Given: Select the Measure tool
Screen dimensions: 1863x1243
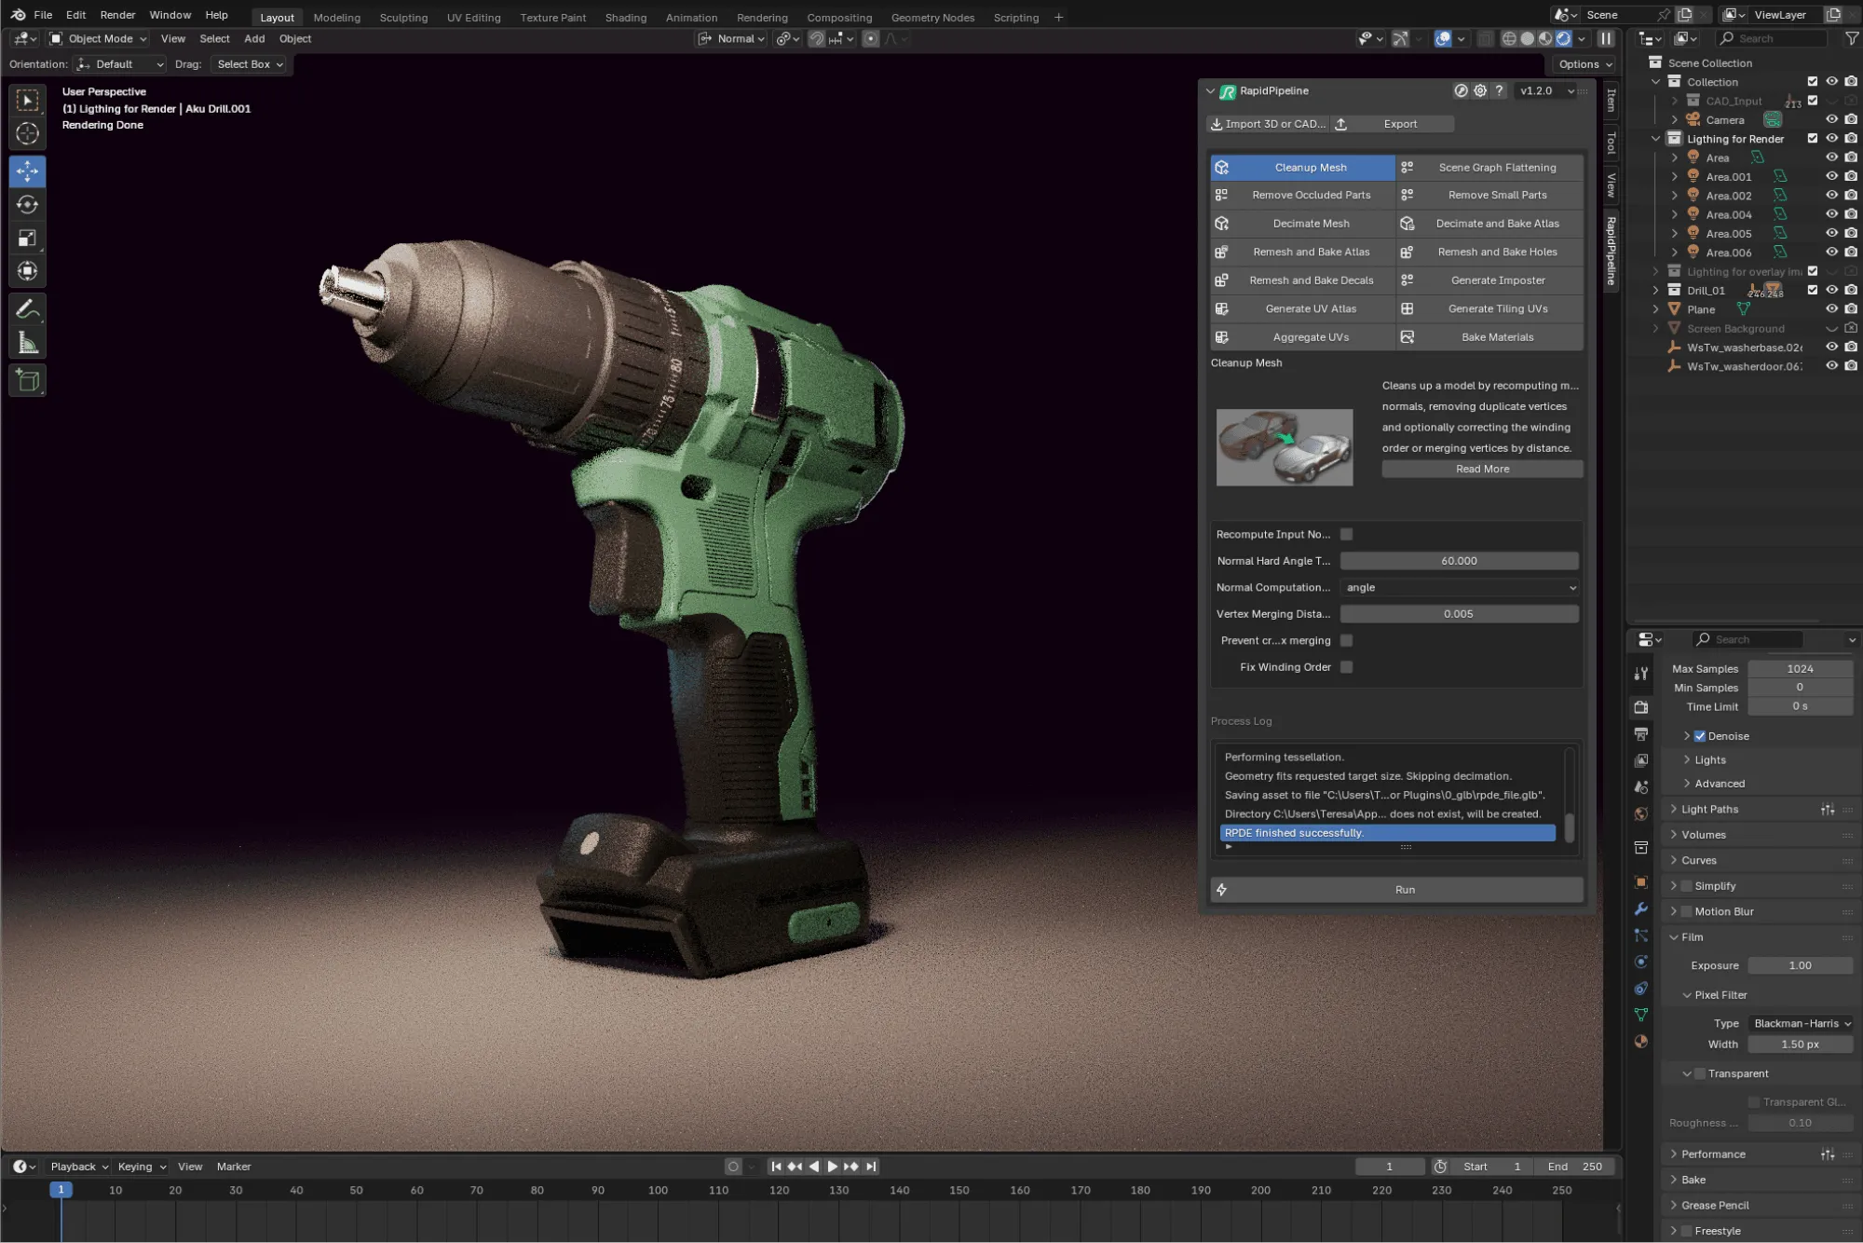Looking at the screenshot, I should (x=27, y=344).
